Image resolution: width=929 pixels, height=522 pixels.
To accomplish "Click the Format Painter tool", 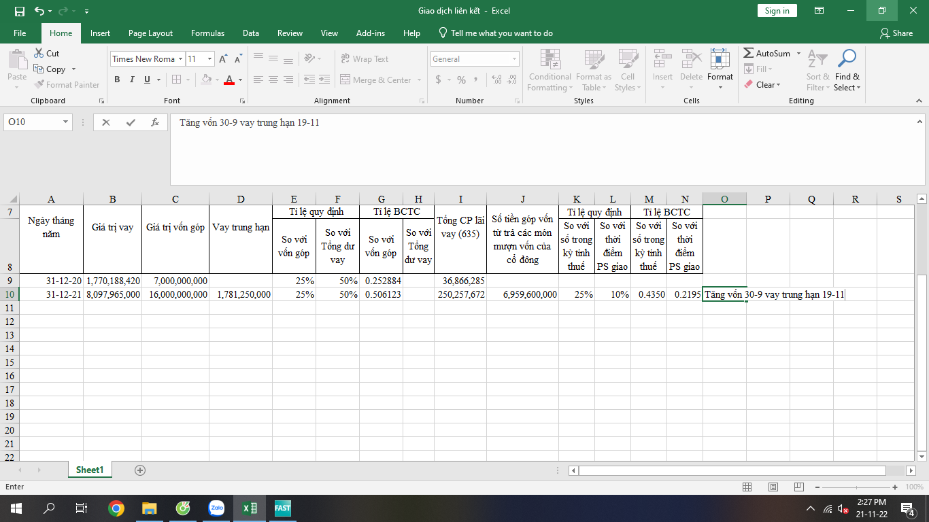I will coord(67,85).
